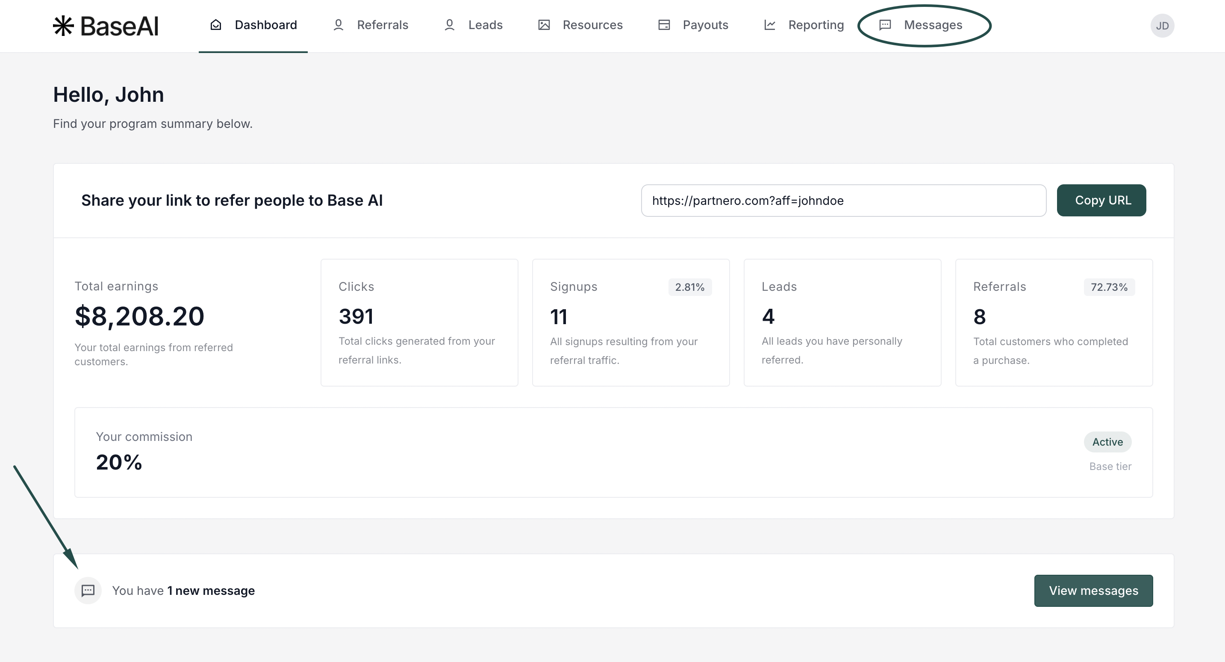The height and width of the screenshot is (662, 1225).
Task: Click the Resources image icon
Action: pos(544,25)
